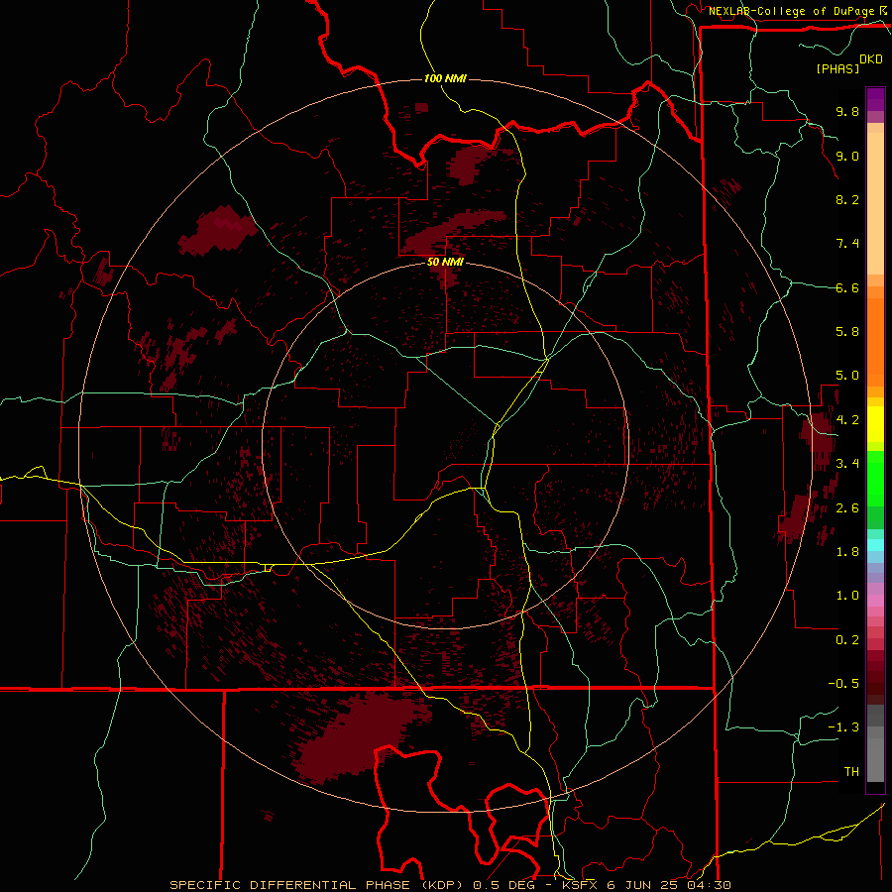Select the 9.8 value on the scale

pyautogui.click(x=847, y=111)
